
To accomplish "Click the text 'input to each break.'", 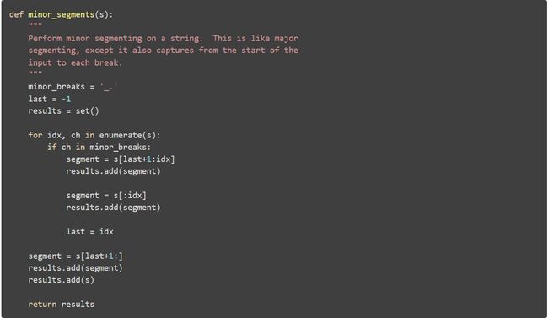I will pyautogui.click(x=75, y=63).
